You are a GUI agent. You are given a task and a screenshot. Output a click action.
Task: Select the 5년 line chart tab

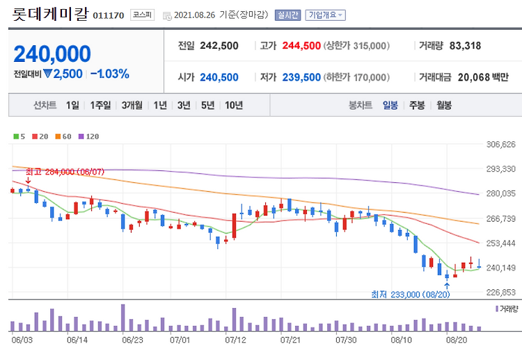click(207, 106)
